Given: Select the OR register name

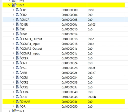Looking at the screenshot, I should [x=23, y=107].
